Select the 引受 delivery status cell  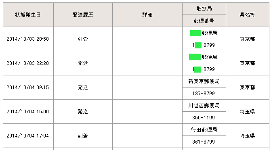[x=83, y=39]
